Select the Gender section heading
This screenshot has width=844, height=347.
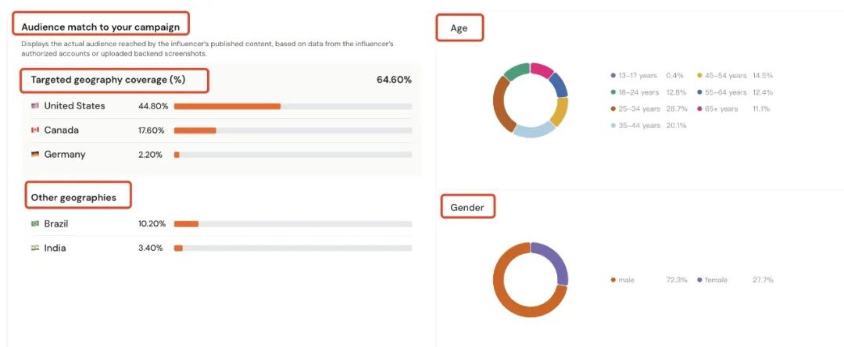click(467, 207)
